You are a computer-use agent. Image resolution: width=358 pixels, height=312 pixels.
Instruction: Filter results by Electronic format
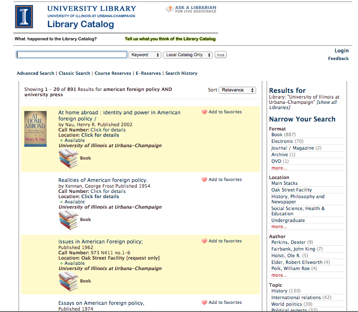(x=282, y=141)
